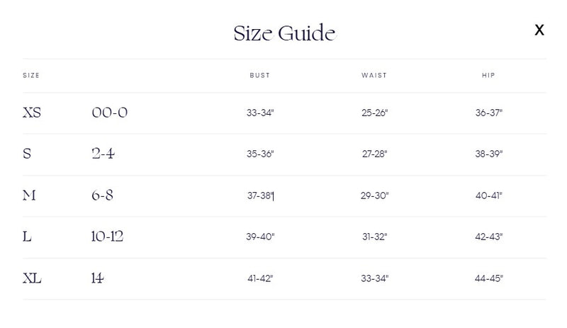The image size is (567, 328).
Task: Click the WAIST column header
Action: click(374, 75)
